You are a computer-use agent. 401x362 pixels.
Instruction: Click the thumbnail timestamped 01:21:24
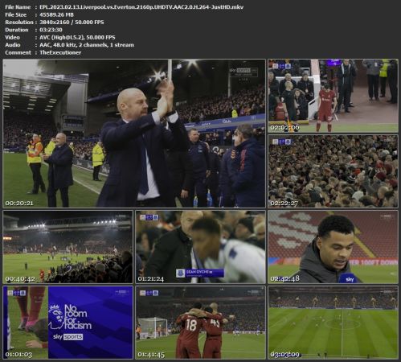point(200,247)
